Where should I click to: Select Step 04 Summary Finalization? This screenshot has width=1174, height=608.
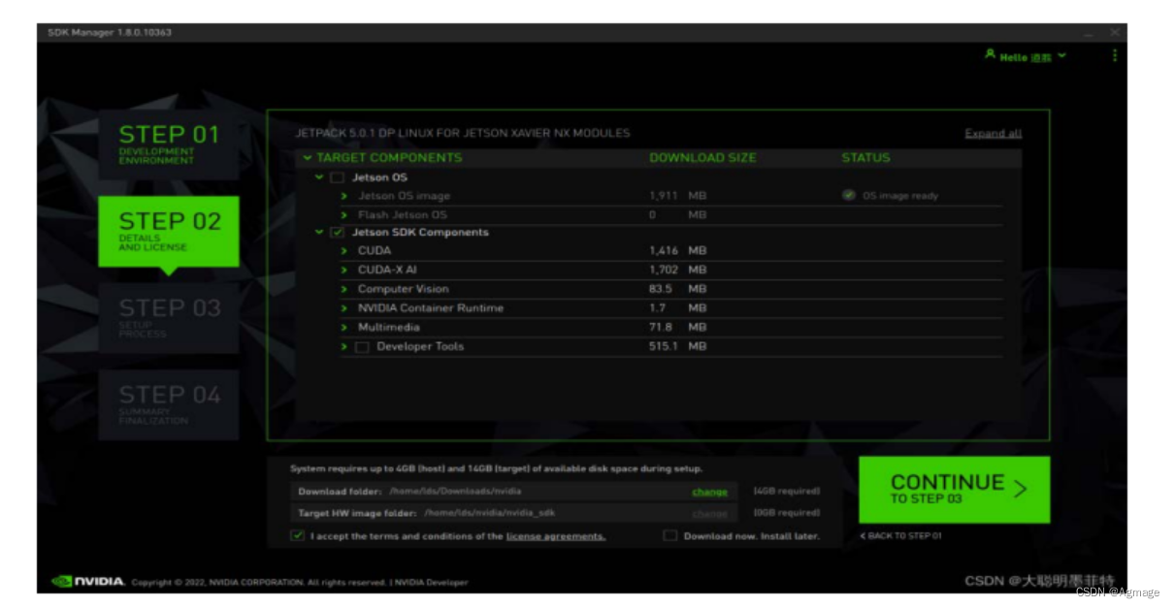click(169, 404)
